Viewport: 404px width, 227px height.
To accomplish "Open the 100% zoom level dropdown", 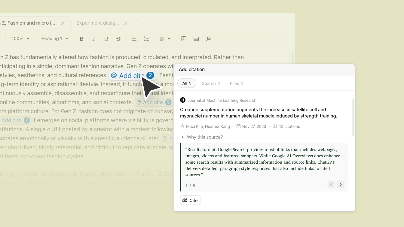I will [20, 38].
